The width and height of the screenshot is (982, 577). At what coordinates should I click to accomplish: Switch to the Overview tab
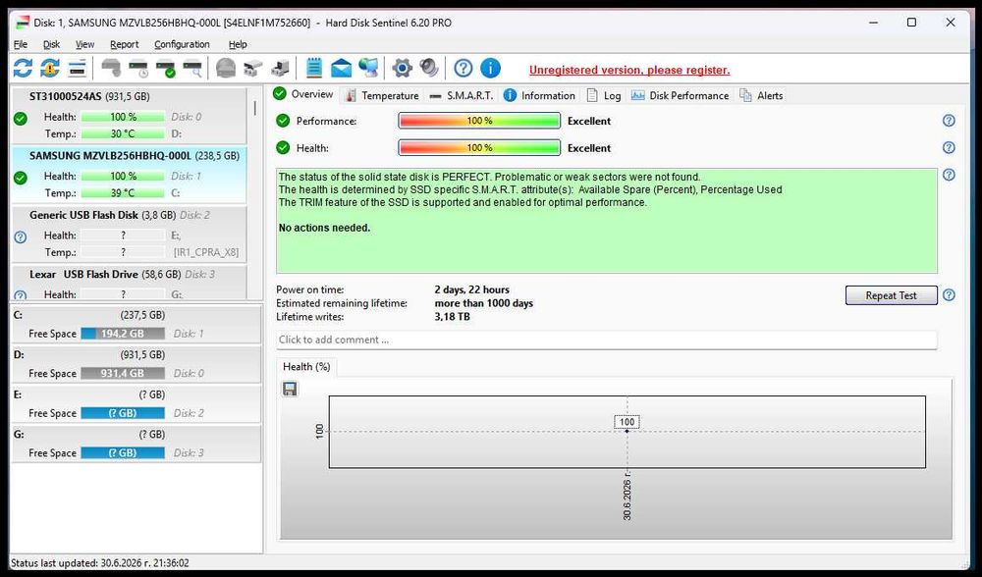303,94
